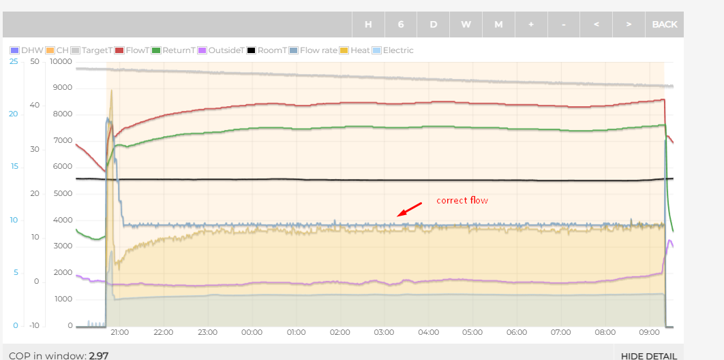Toggle CH series in legend
The height and width of the screenshot is (360, 724).
(57, 50)
